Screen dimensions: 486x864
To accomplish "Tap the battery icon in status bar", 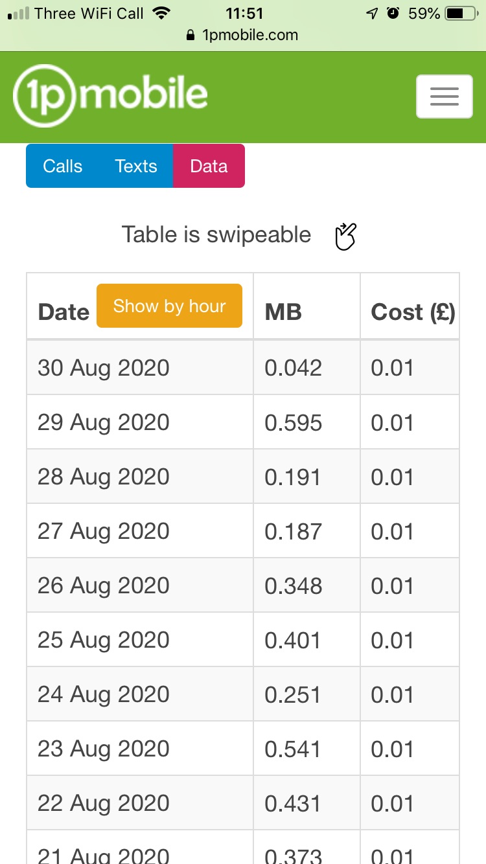I will 461,14.
